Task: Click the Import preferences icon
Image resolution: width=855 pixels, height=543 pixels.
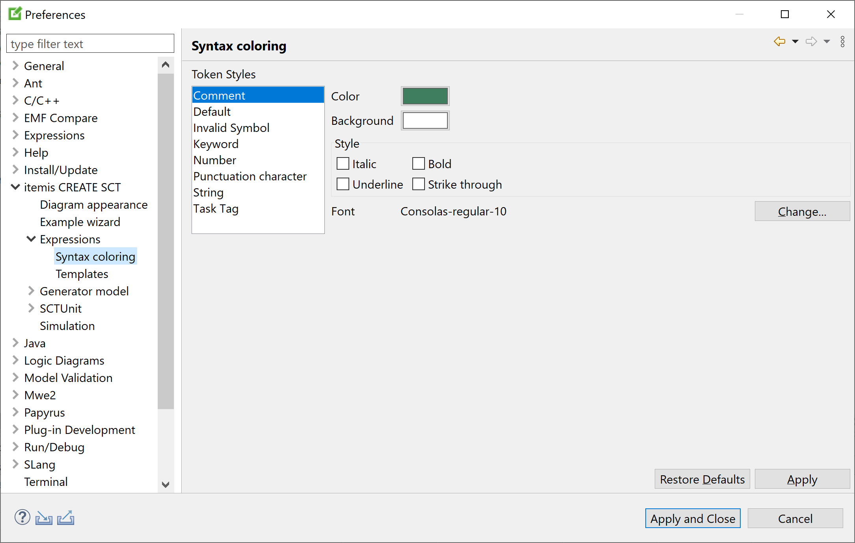Action: (x=45, y=518)
